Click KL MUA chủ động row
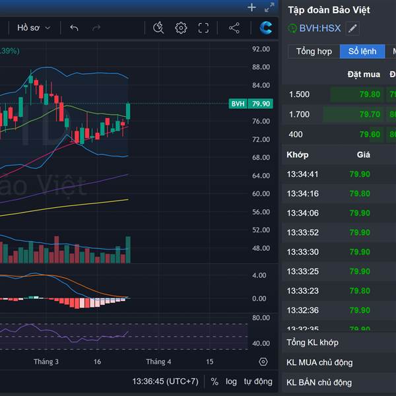 point(339,362)
